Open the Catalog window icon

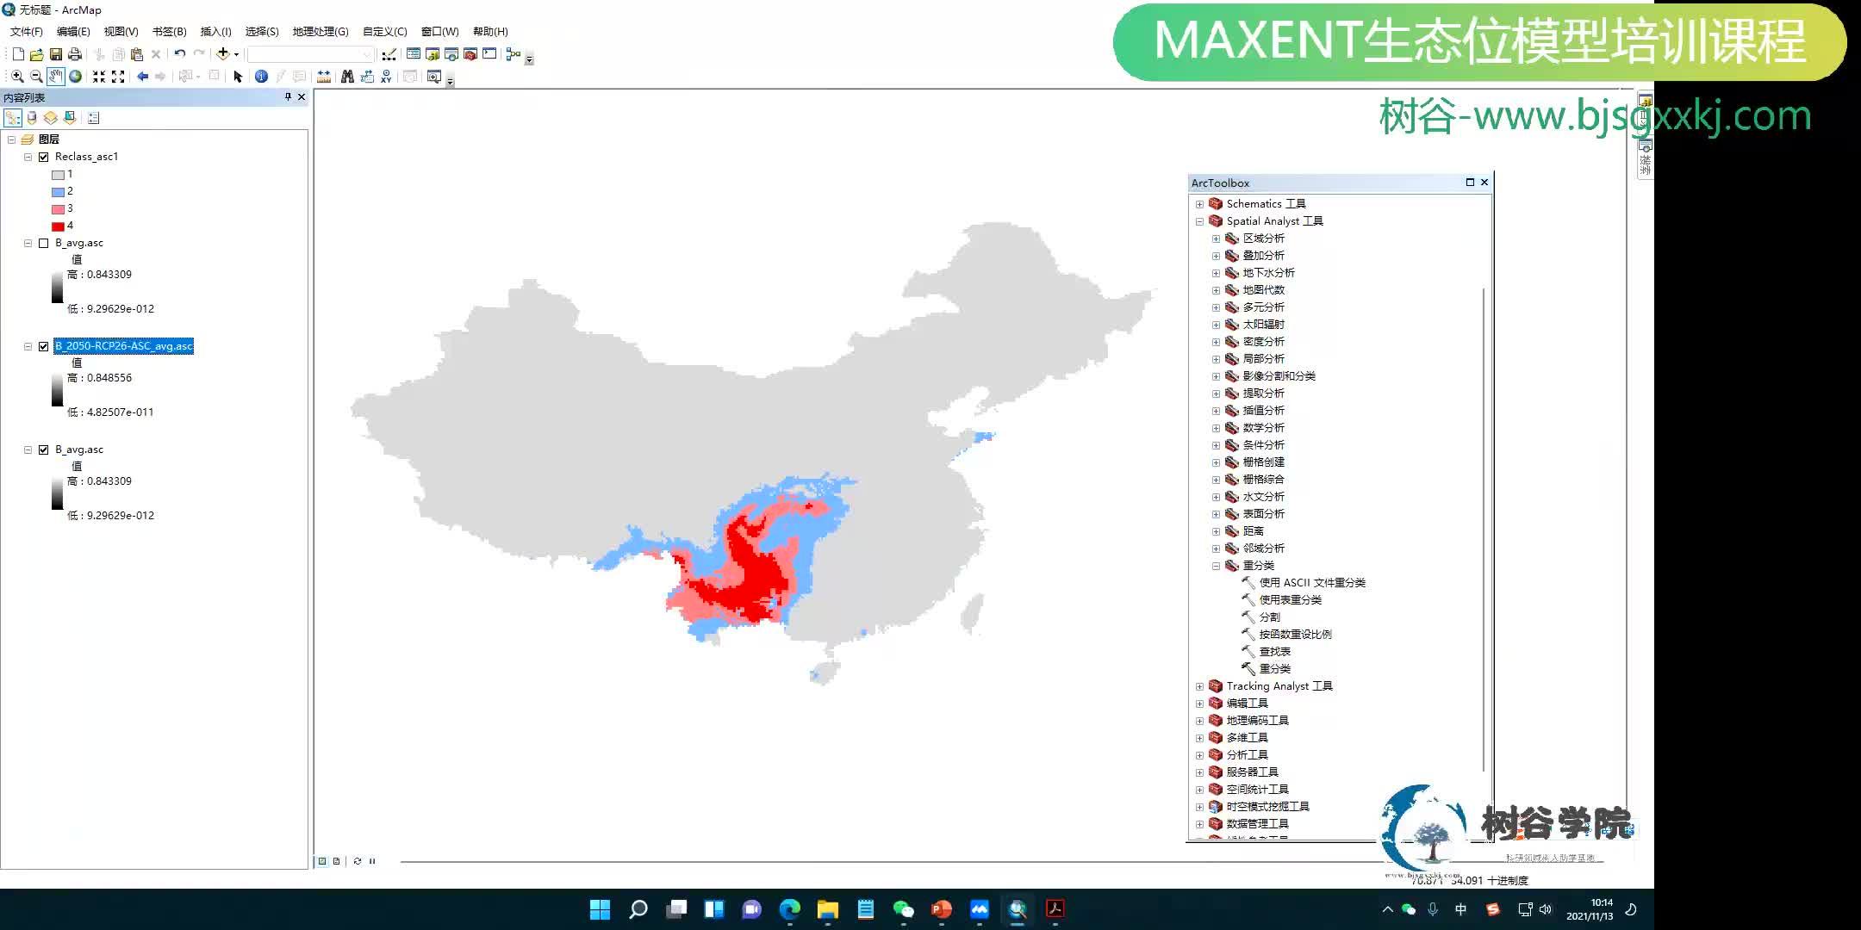(x=433, y=54)
